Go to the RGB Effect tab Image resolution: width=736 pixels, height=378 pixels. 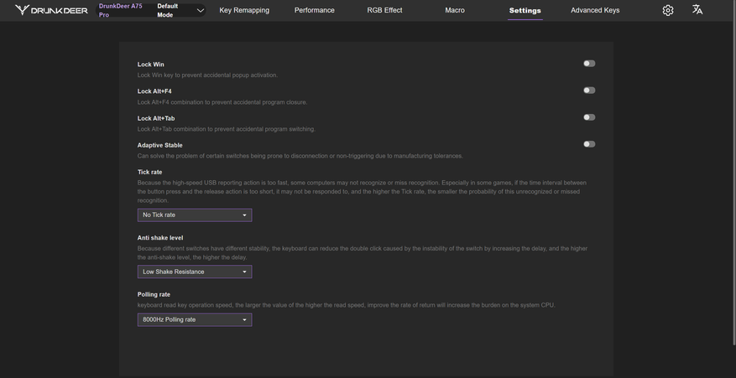[x=384, y=10]
